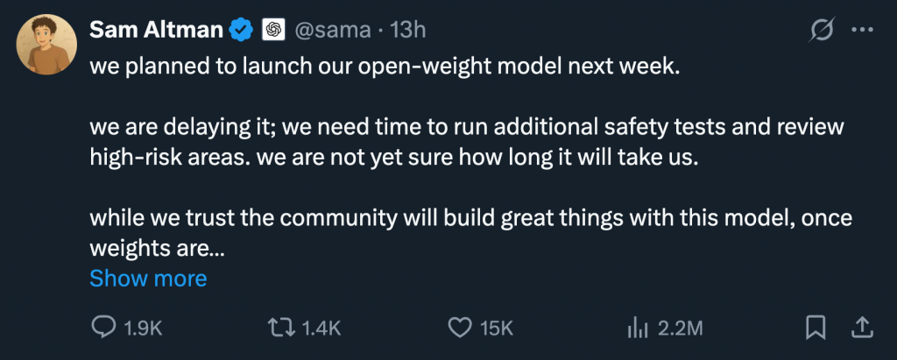This screenshot has width=897, height=360.
Task: Open the view analytics bar chart icon
Action: click(x=637, y=328)
